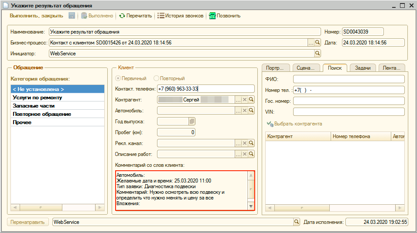This screenshot has width=417, height=233.
Task: Switch to the Задачи tab
Action: tap(362, 68)
